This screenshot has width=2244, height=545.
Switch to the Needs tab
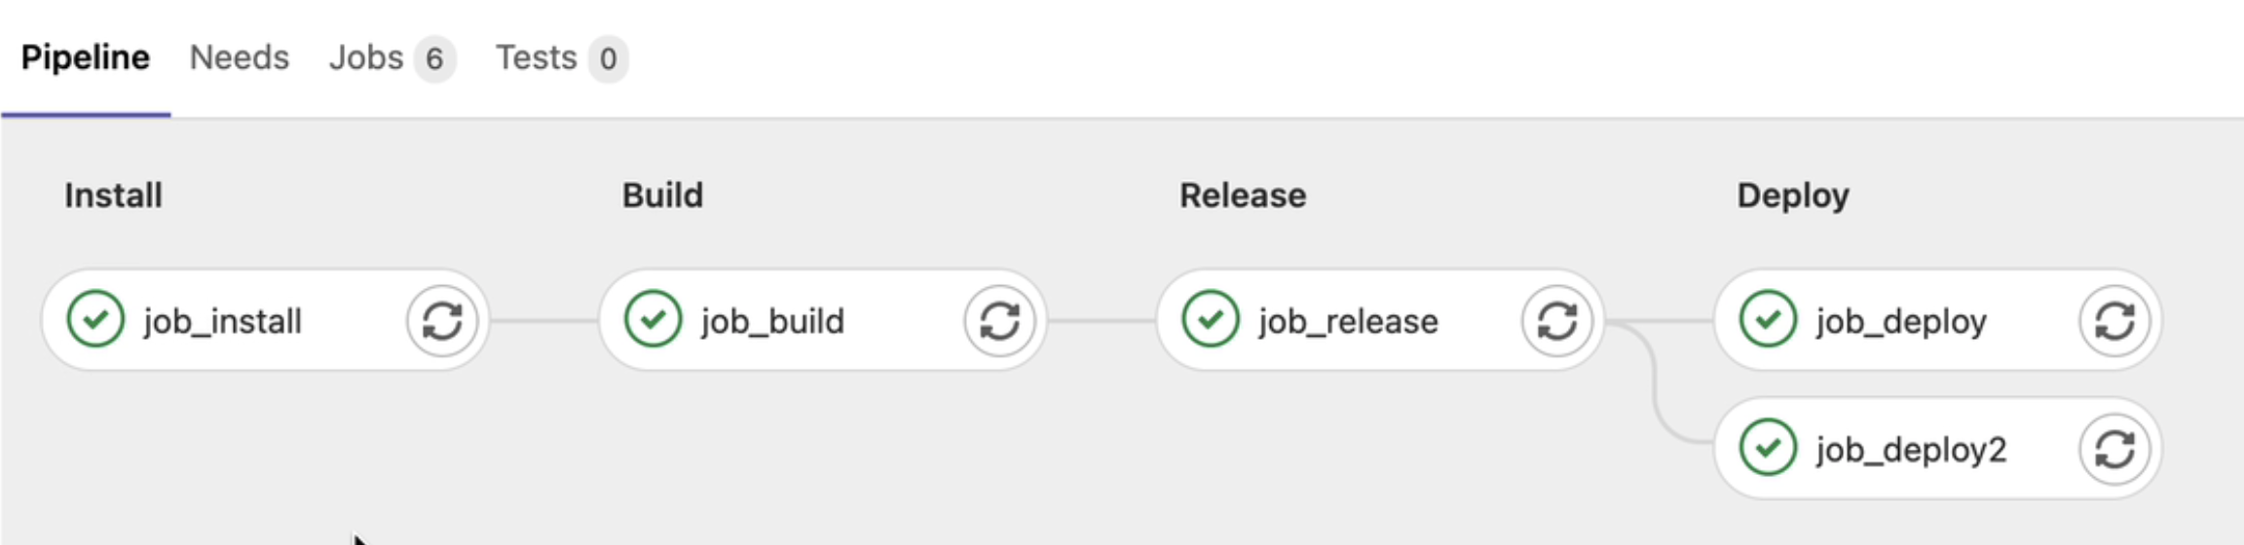point(239,58)
